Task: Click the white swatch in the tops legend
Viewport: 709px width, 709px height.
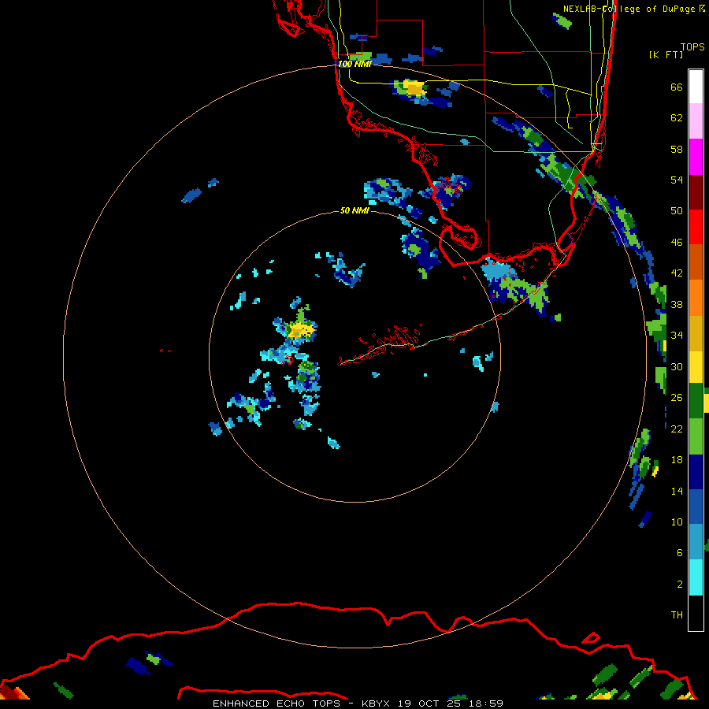Action: [x=696, y=87]
